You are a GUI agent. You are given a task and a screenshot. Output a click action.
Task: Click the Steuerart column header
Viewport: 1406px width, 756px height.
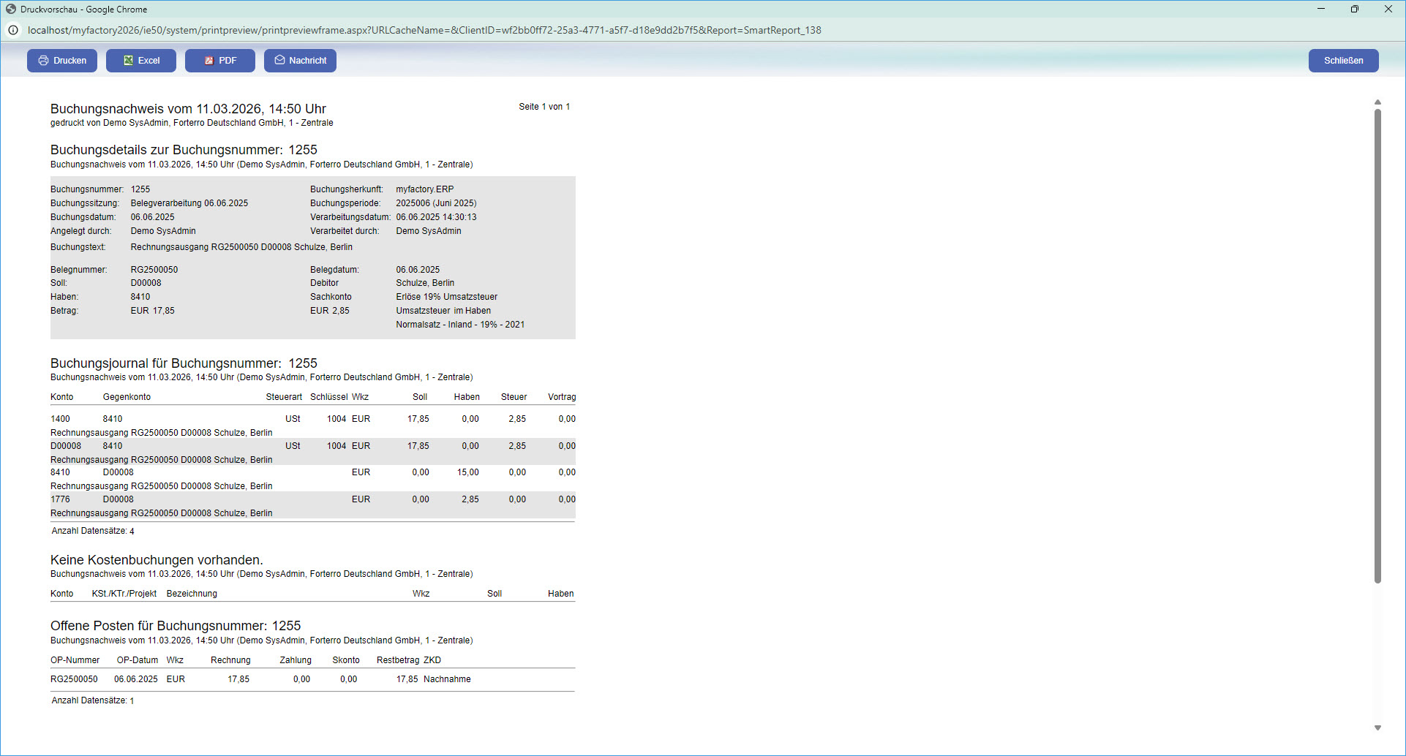point(284,397)
